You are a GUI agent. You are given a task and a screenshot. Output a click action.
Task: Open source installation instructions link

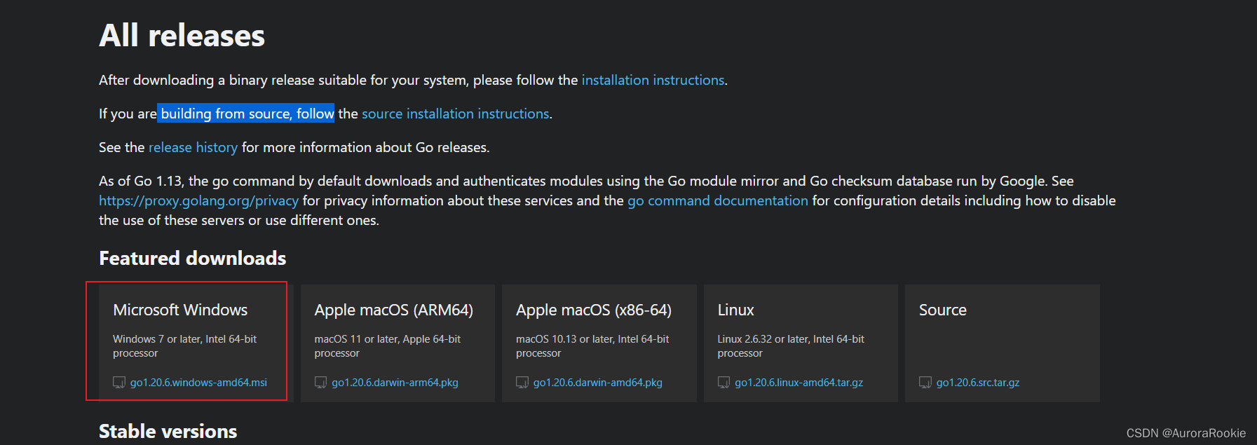(456, 114)
